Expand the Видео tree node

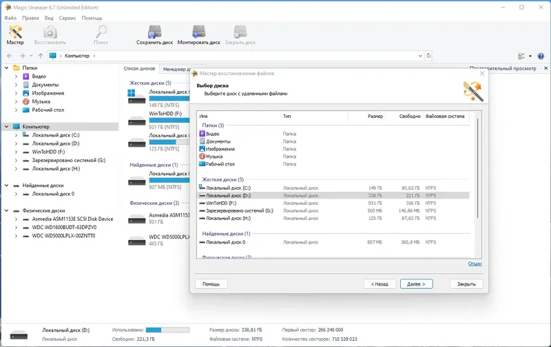tap(16, 76)
